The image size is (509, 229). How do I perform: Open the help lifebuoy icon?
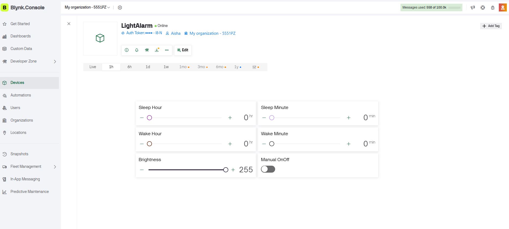pos(483,7)
